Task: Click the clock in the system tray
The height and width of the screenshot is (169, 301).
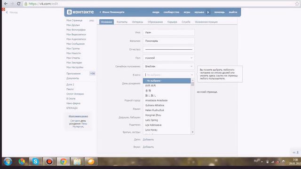Action: (x=295, y=161)
